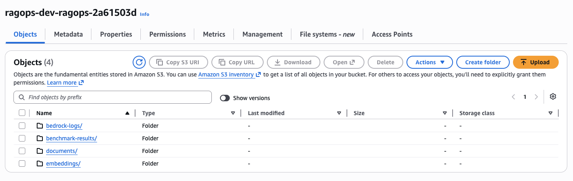Image resolution: width=573 pixels, height=181 pixels.
Task: Check the benchmark-results/ row checkbox
Action: click(x=22, y=138)
